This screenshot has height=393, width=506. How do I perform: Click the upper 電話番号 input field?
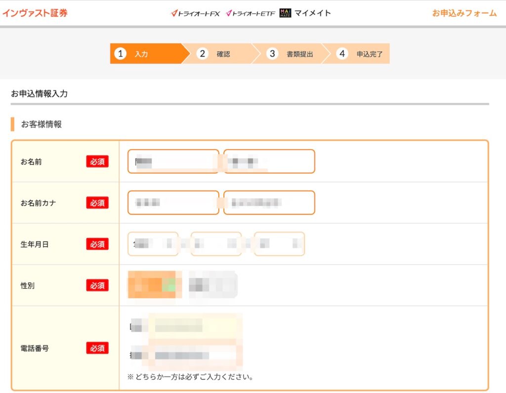coord(195,326)
